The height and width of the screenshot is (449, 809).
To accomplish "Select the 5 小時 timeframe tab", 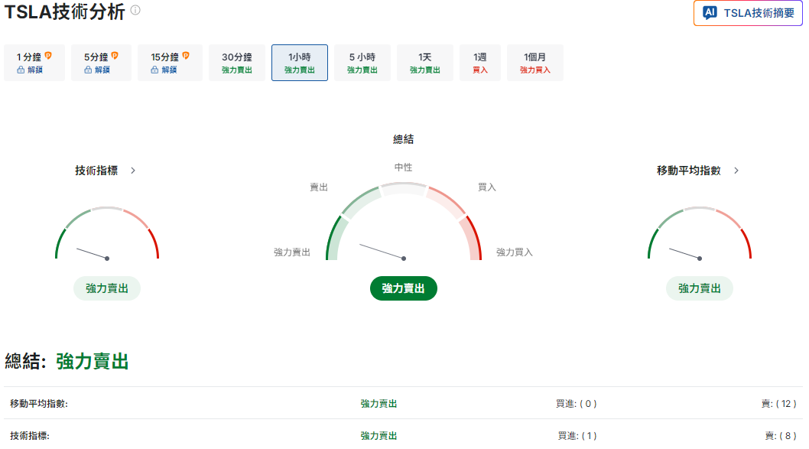I will point(362,61).
